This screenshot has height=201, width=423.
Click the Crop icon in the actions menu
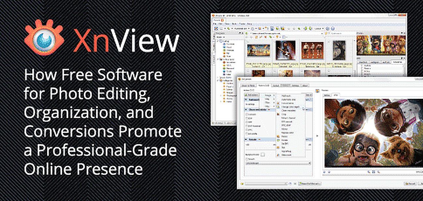coord(278,114)
